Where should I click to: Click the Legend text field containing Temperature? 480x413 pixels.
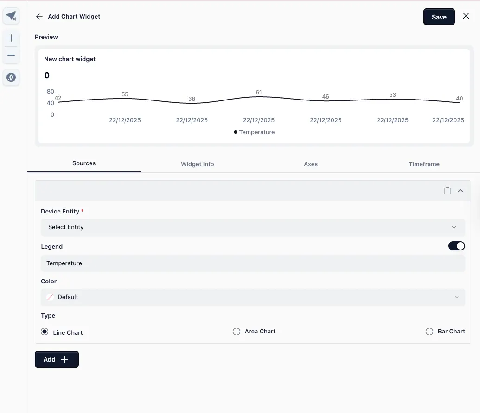(x=253, y=263)
